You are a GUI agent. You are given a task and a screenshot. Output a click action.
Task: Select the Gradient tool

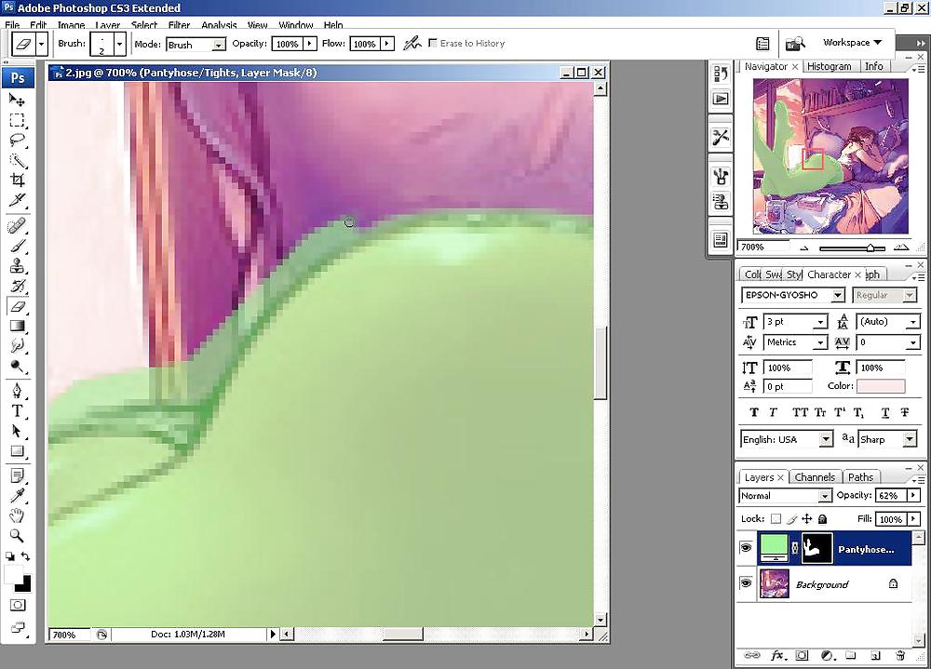[x=17, y=326]
